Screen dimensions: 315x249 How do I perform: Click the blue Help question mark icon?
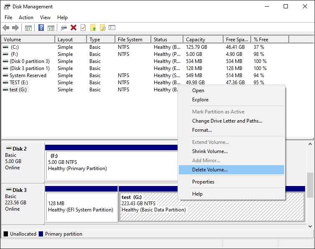41,28
